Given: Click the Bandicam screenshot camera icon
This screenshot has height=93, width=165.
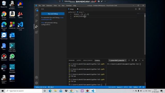Looking at the screenshot, I should click(x=99, y=1).
